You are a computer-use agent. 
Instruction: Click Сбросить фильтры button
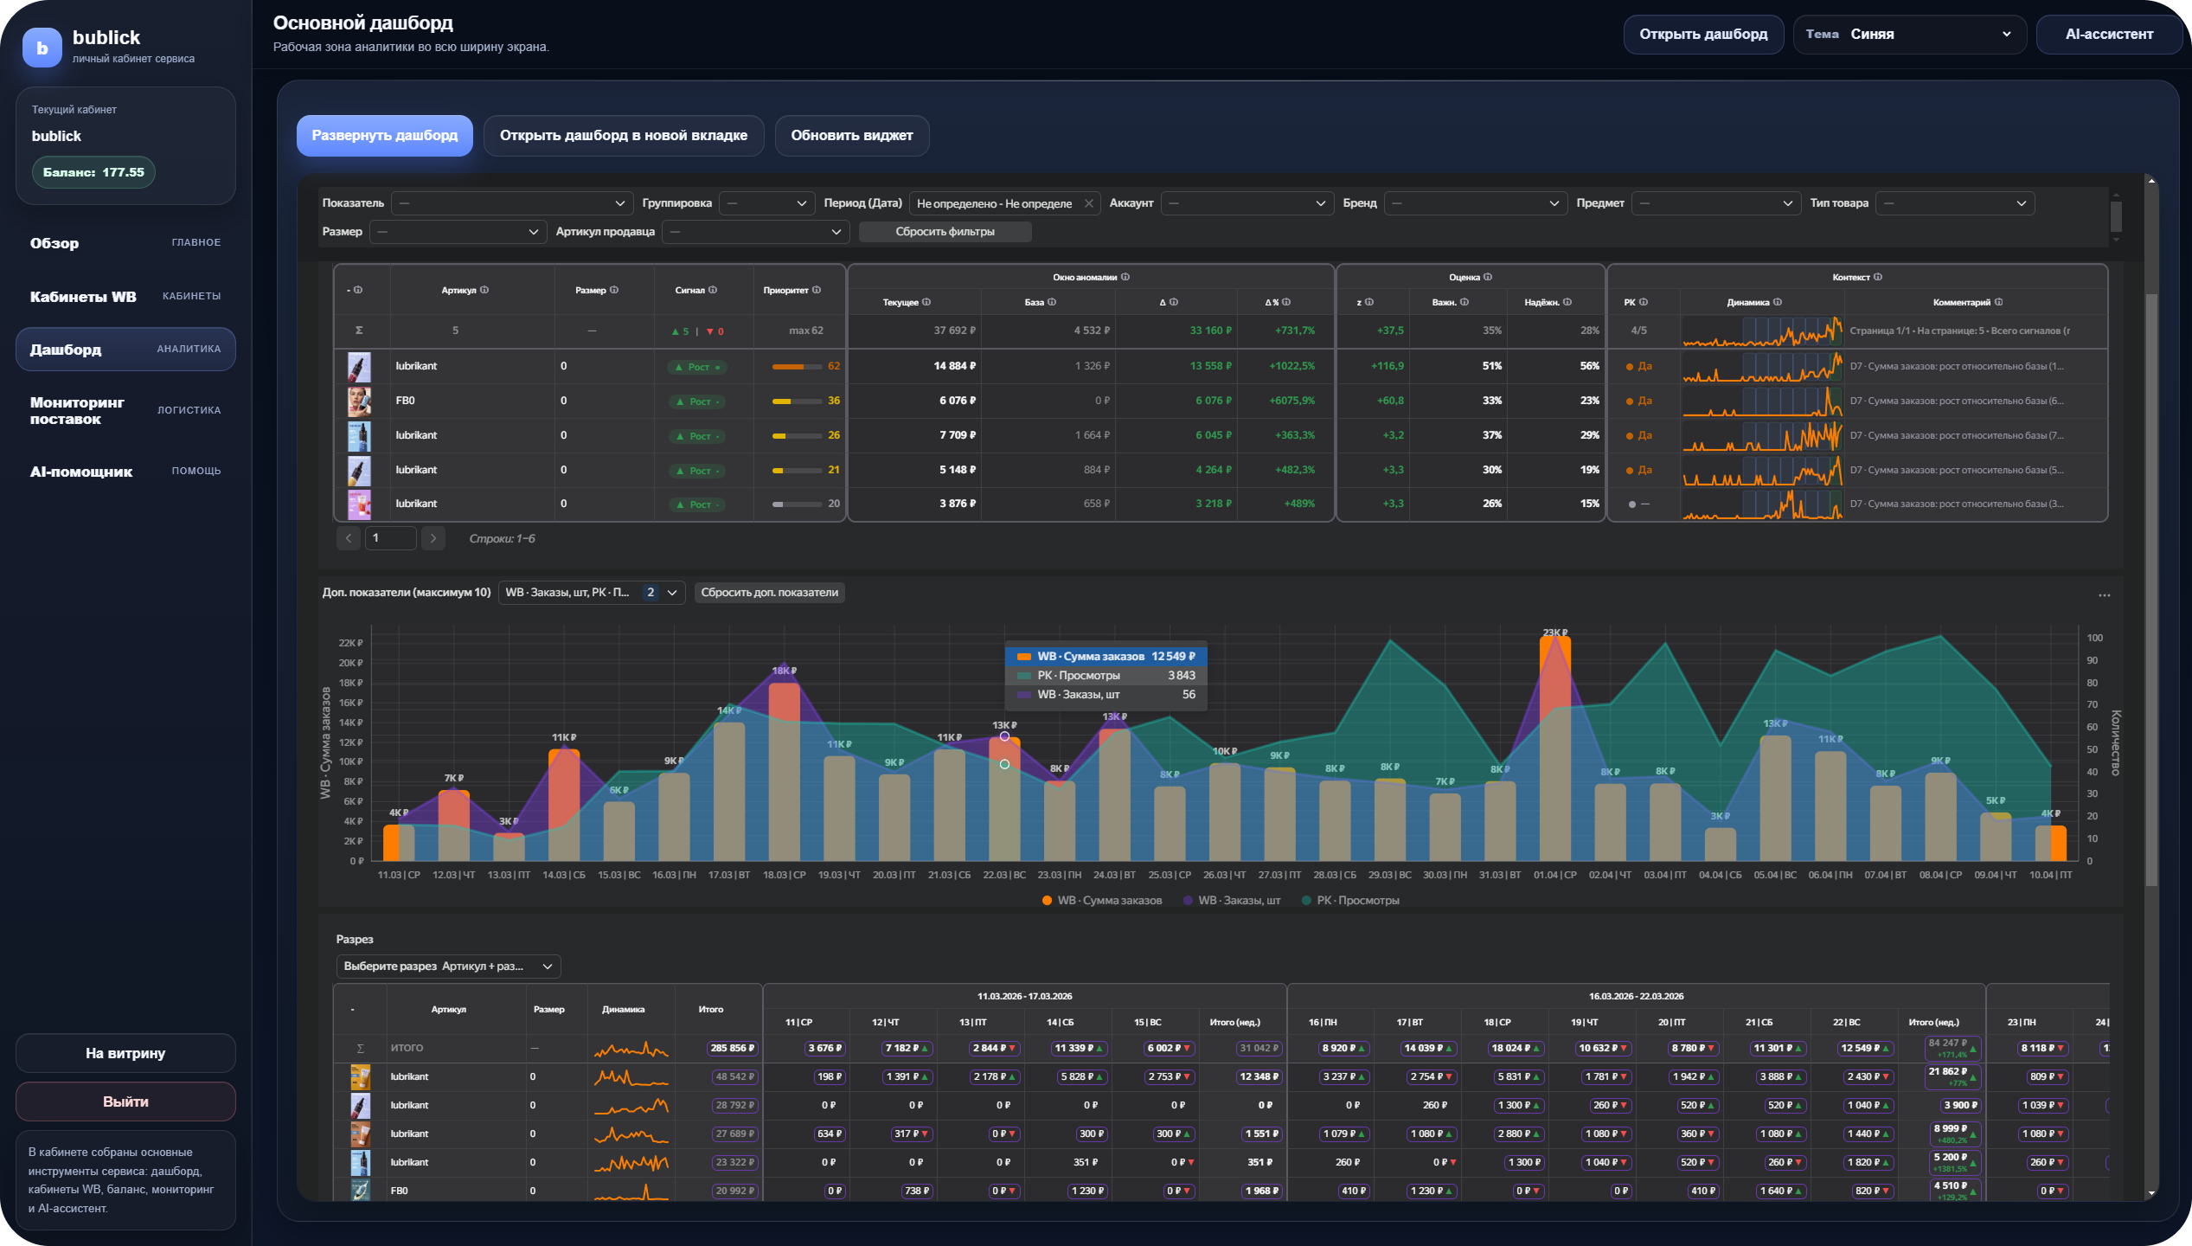[x=945, y=232]
